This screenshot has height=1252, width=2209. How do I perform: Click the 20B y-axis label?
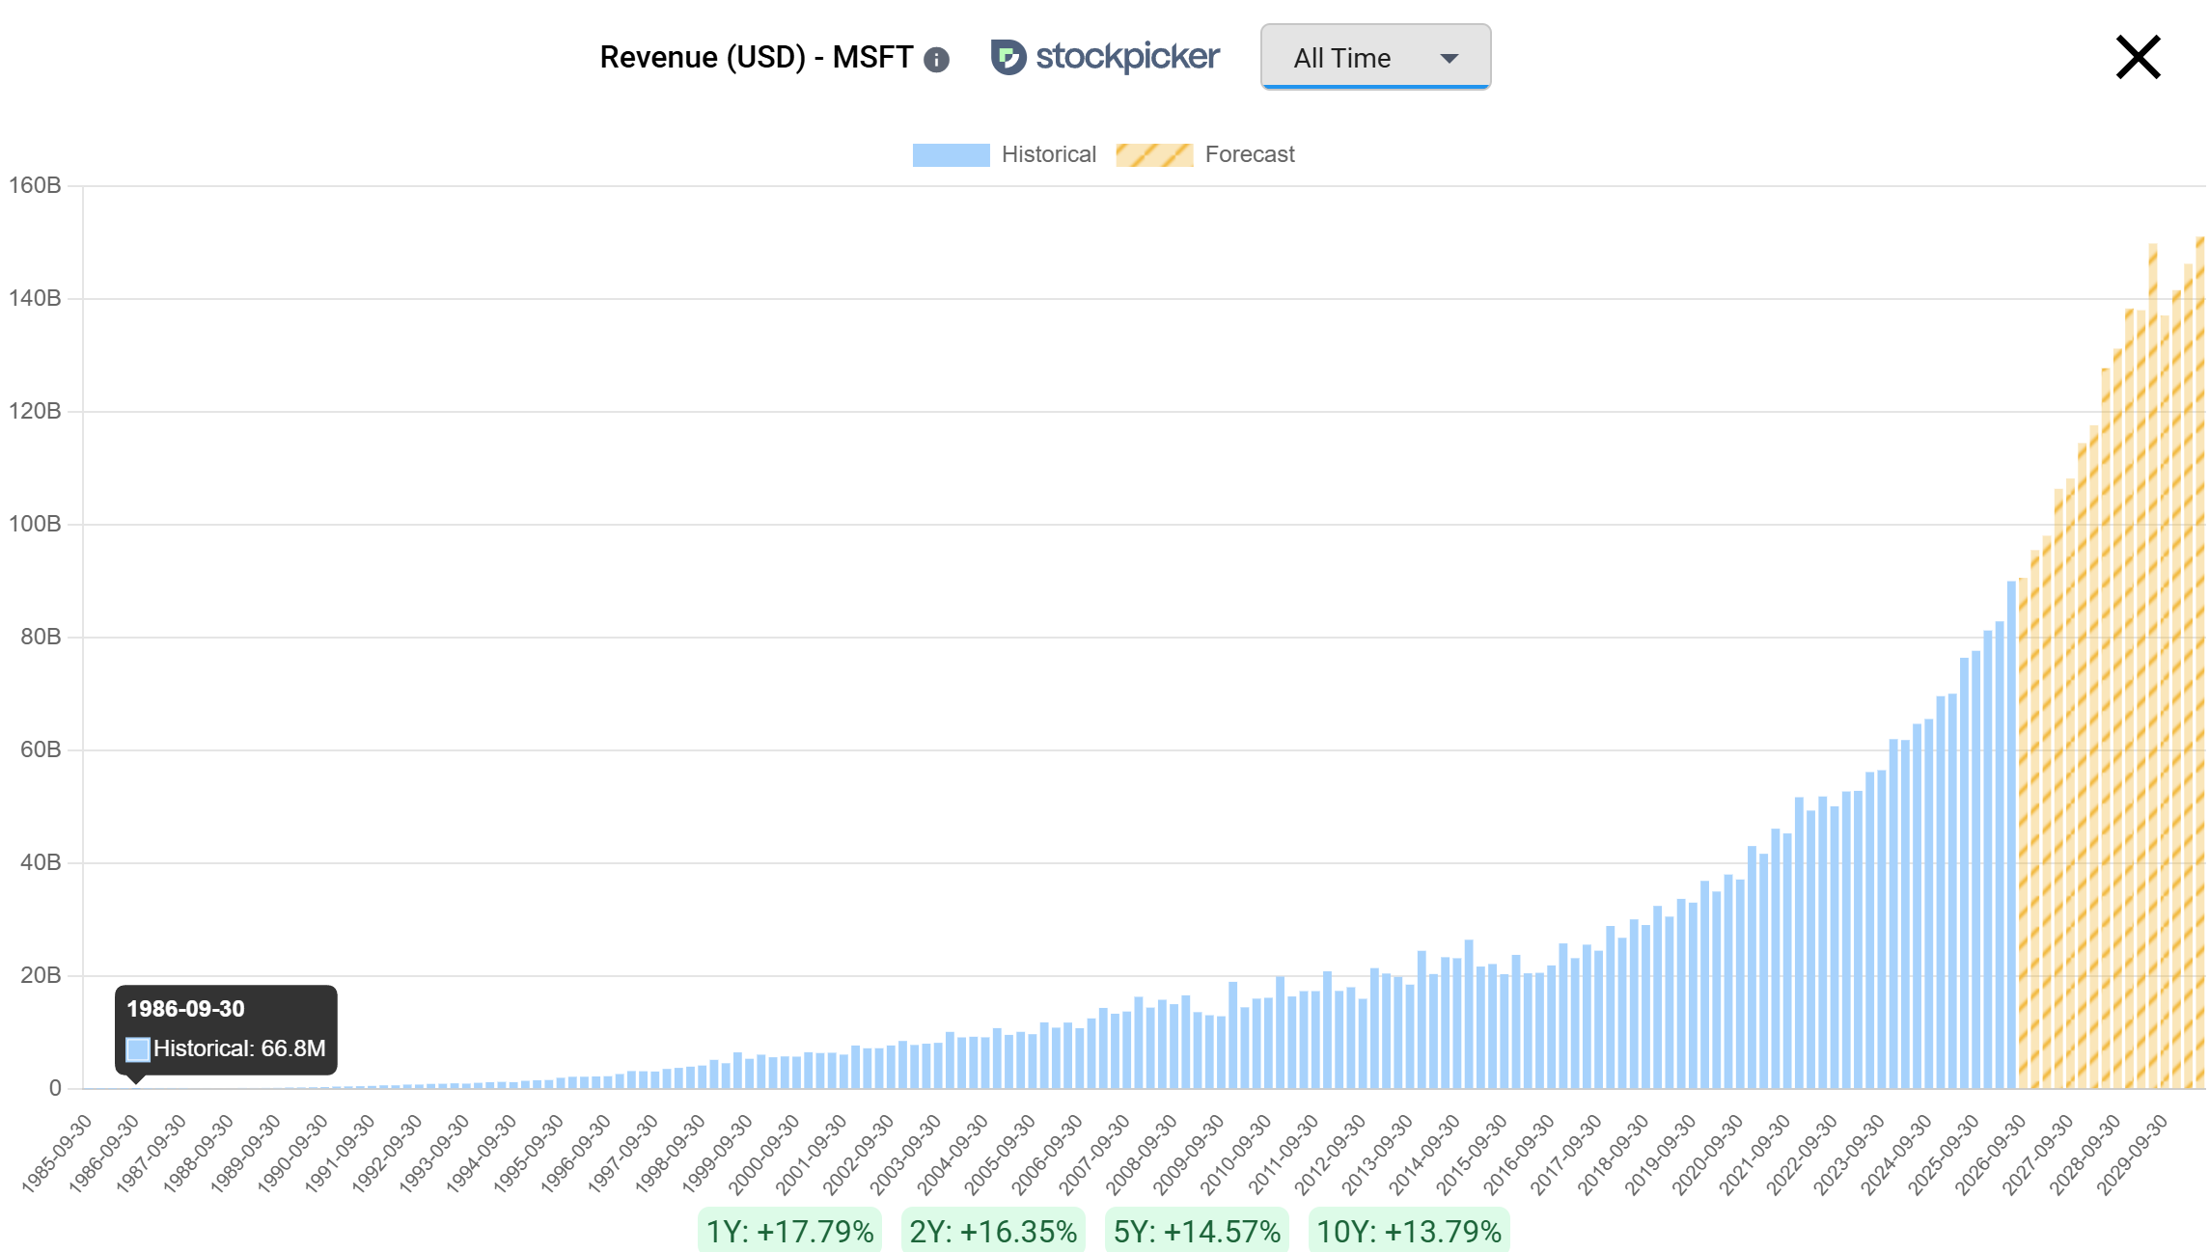[x=41, y=975]
